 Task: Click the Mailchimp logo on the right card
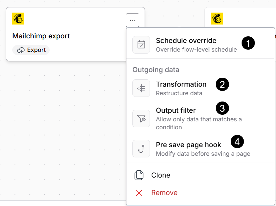click(x=217, y=19)
